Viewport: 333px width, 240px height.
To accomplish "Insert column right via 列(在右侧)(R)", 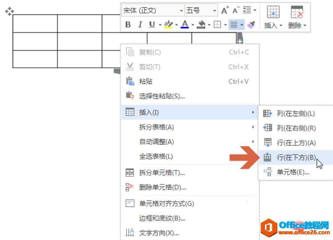I will click(x=296, y=128).
